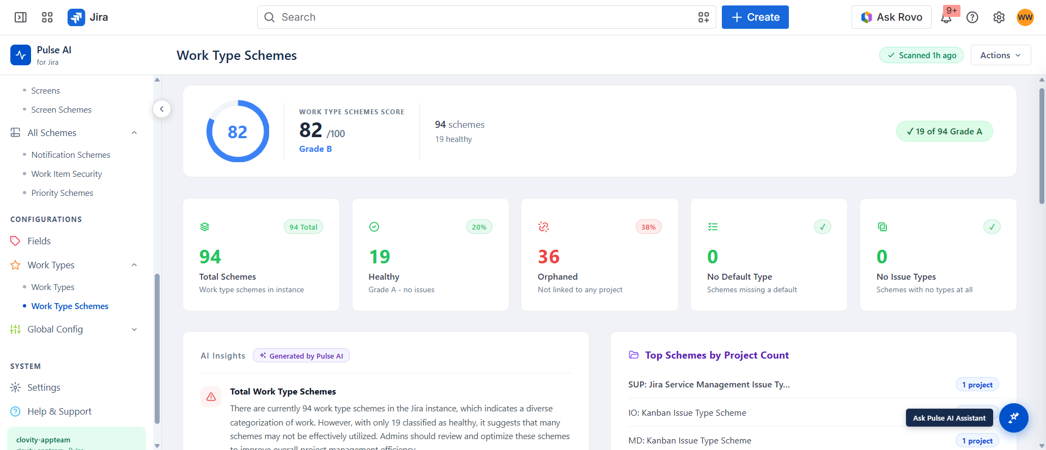Click the Grade B label

click(315, 149)
